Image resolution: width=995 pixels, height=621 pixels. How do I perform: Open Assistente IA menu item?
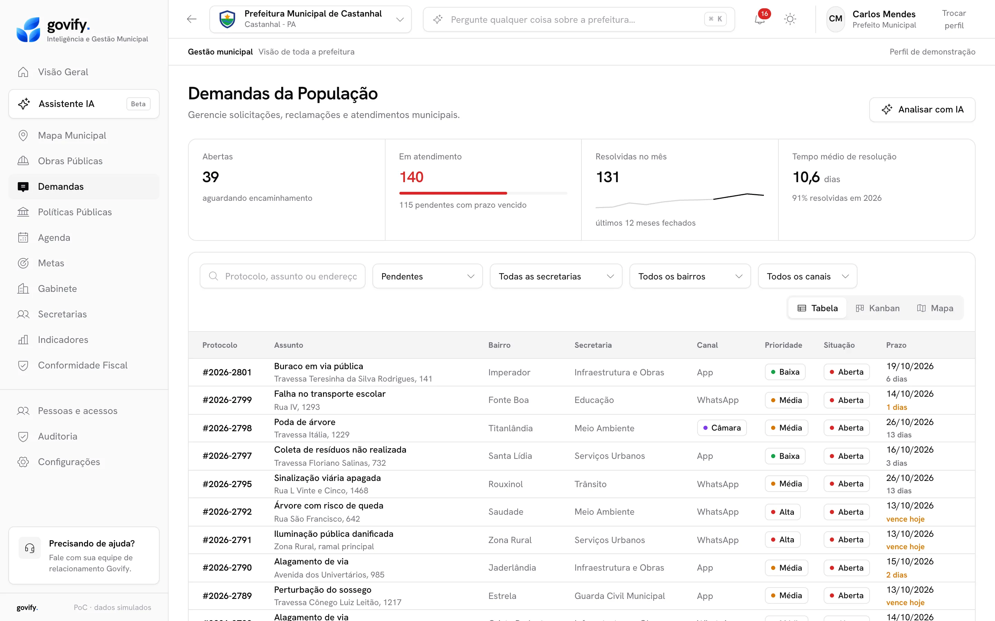pyautogui.click(x=84, y=104)
